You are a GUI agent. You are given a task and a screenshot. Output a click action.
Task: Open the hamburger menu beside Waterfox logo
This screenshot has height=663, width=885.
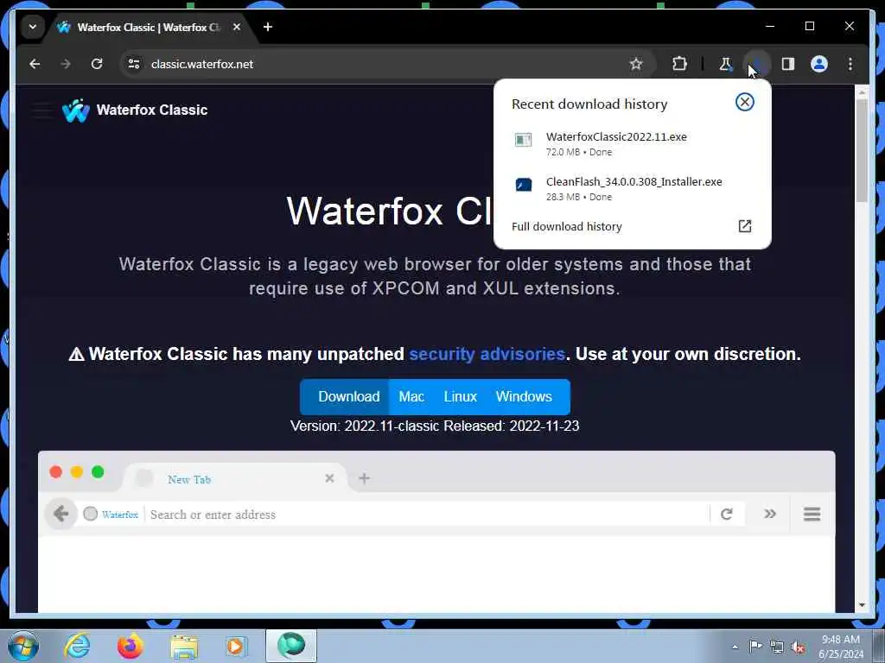43,110
